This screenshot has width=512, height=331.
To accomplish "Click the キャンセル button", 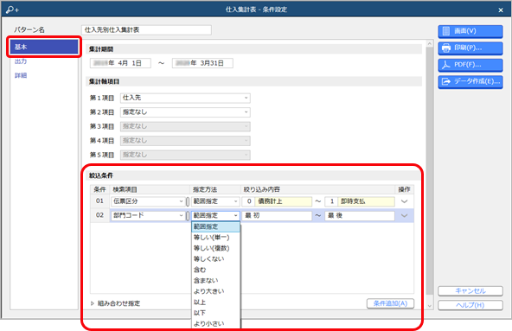I will coord(470,291).
